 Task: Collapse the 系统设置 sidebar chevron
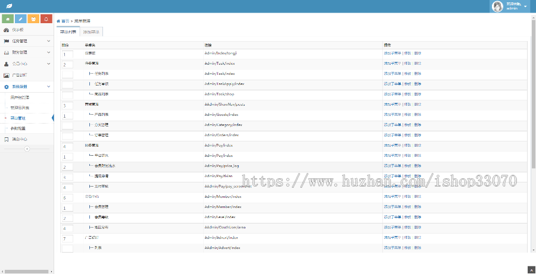click(49, 87)
